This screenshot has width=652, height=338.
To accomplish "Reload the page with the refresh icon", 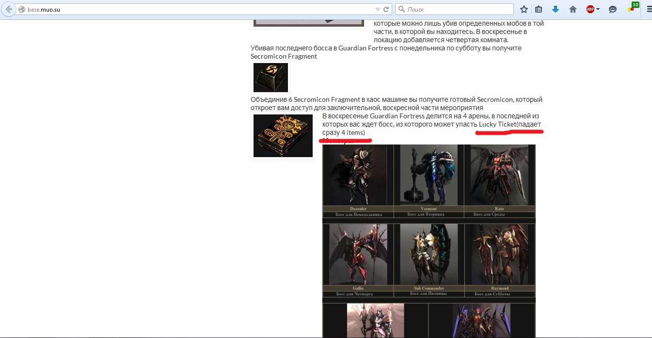I will (386, 9).
